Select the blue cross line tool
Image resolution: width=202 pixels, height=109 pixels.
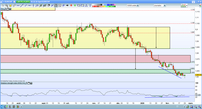(x=52, y=6)
